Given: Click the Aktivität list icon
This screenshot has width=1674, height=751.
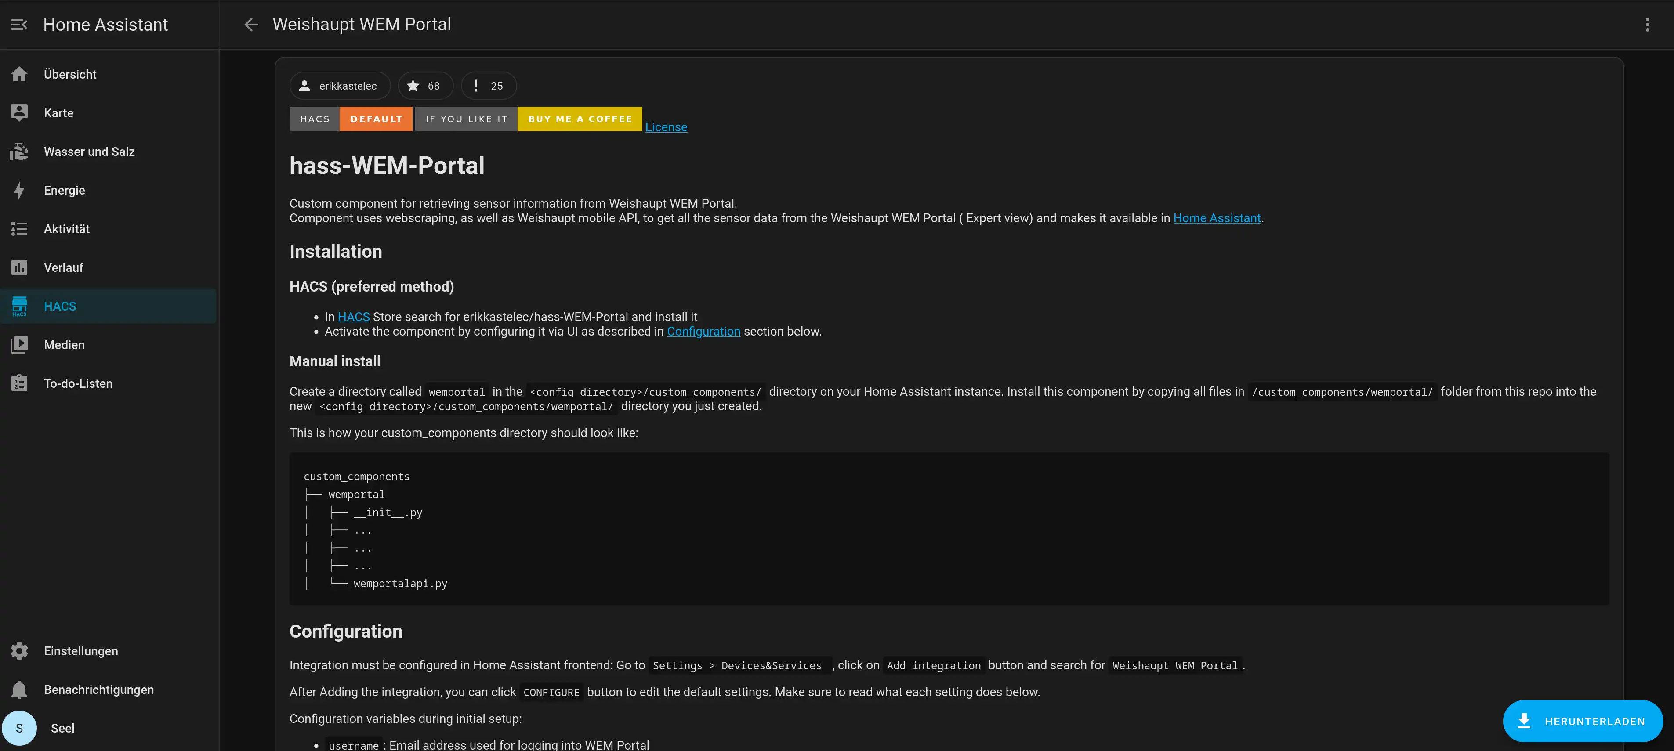Looking at the screenshot, I should [x=19, y=229].
